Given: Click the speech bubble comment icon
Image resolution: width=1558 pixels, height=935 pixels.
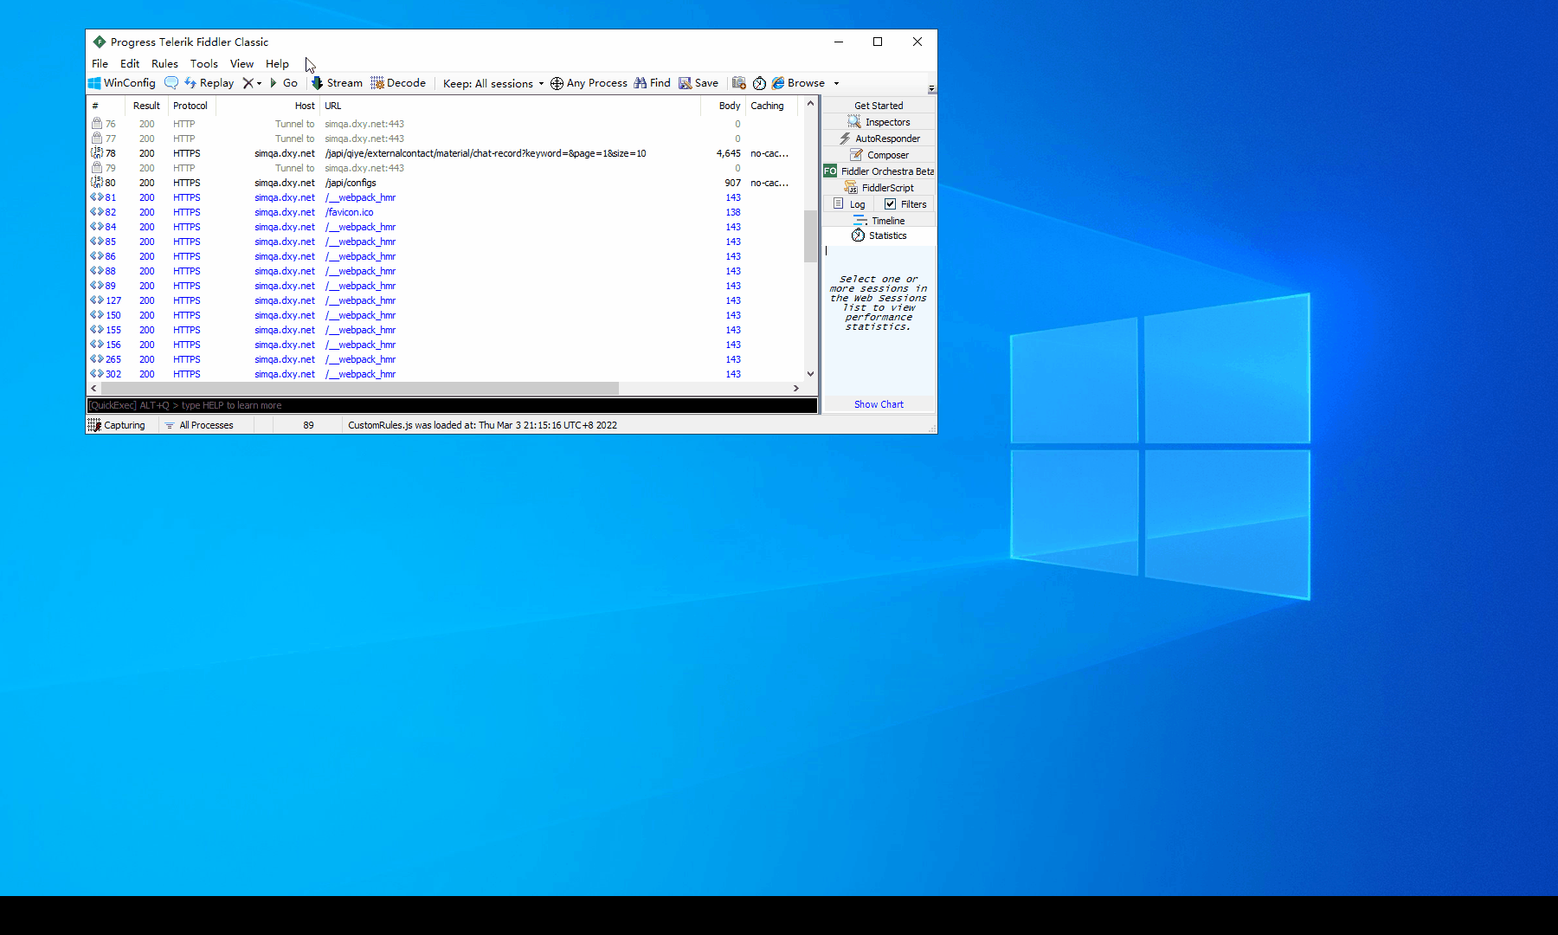Looking at the screenshot, I should click(x=171, y=83).
